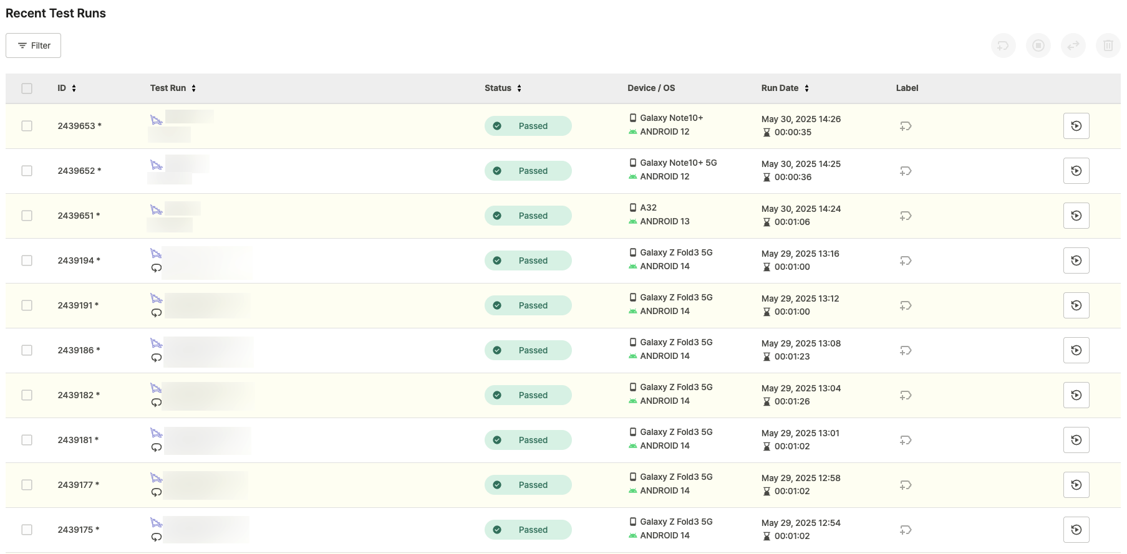
Task: Click ANDROID 13 OS text
Action: pos(665,221)
